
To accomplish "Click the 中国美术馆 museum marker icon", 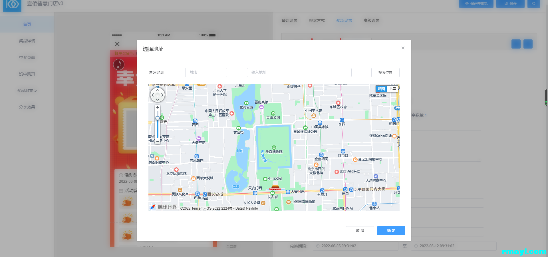I will point(314,116).
